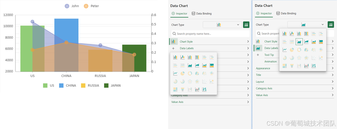This screenshot has width=337, height=129.
Task: Expand Title section in right panel
Action: coord(295,75)
